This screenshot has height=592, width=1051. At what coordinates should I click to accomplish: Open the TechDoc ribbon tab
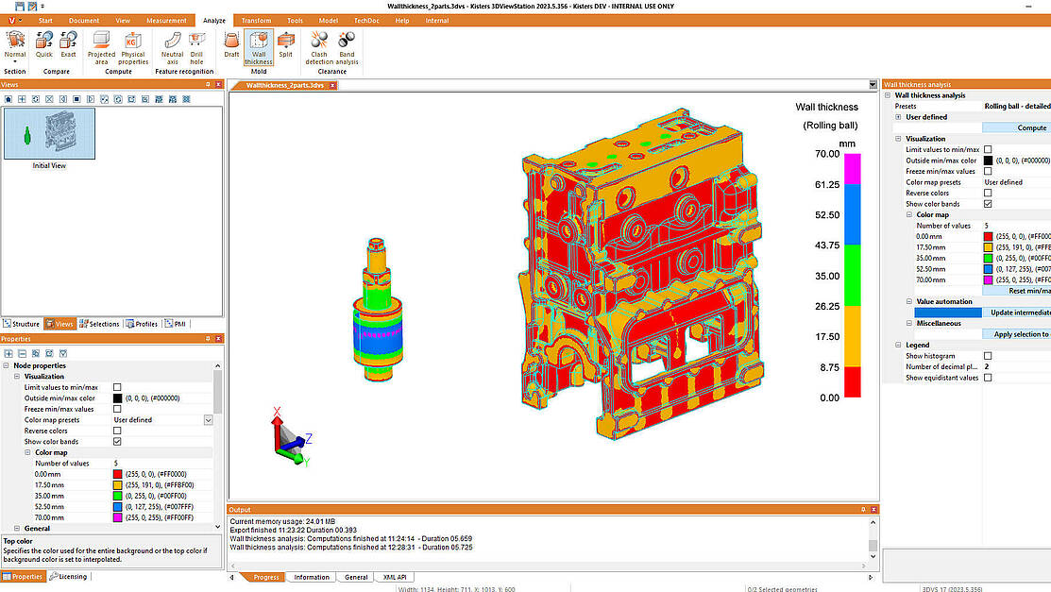(x=366, y=21)
